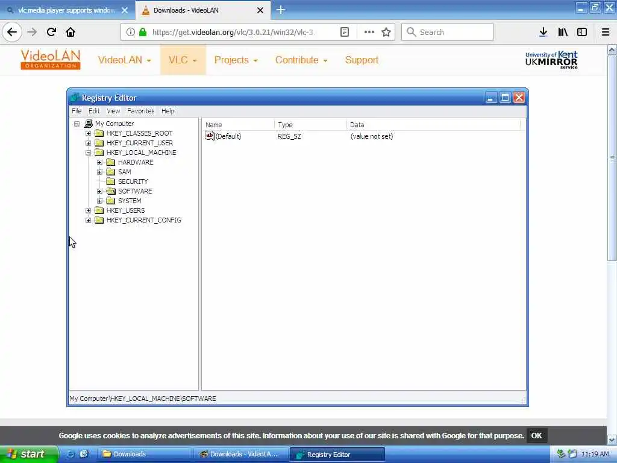
Task: Select the HKEY_CLASSES_ROOT folder icon
Action: pyautogui.click(x=99, y=133)
